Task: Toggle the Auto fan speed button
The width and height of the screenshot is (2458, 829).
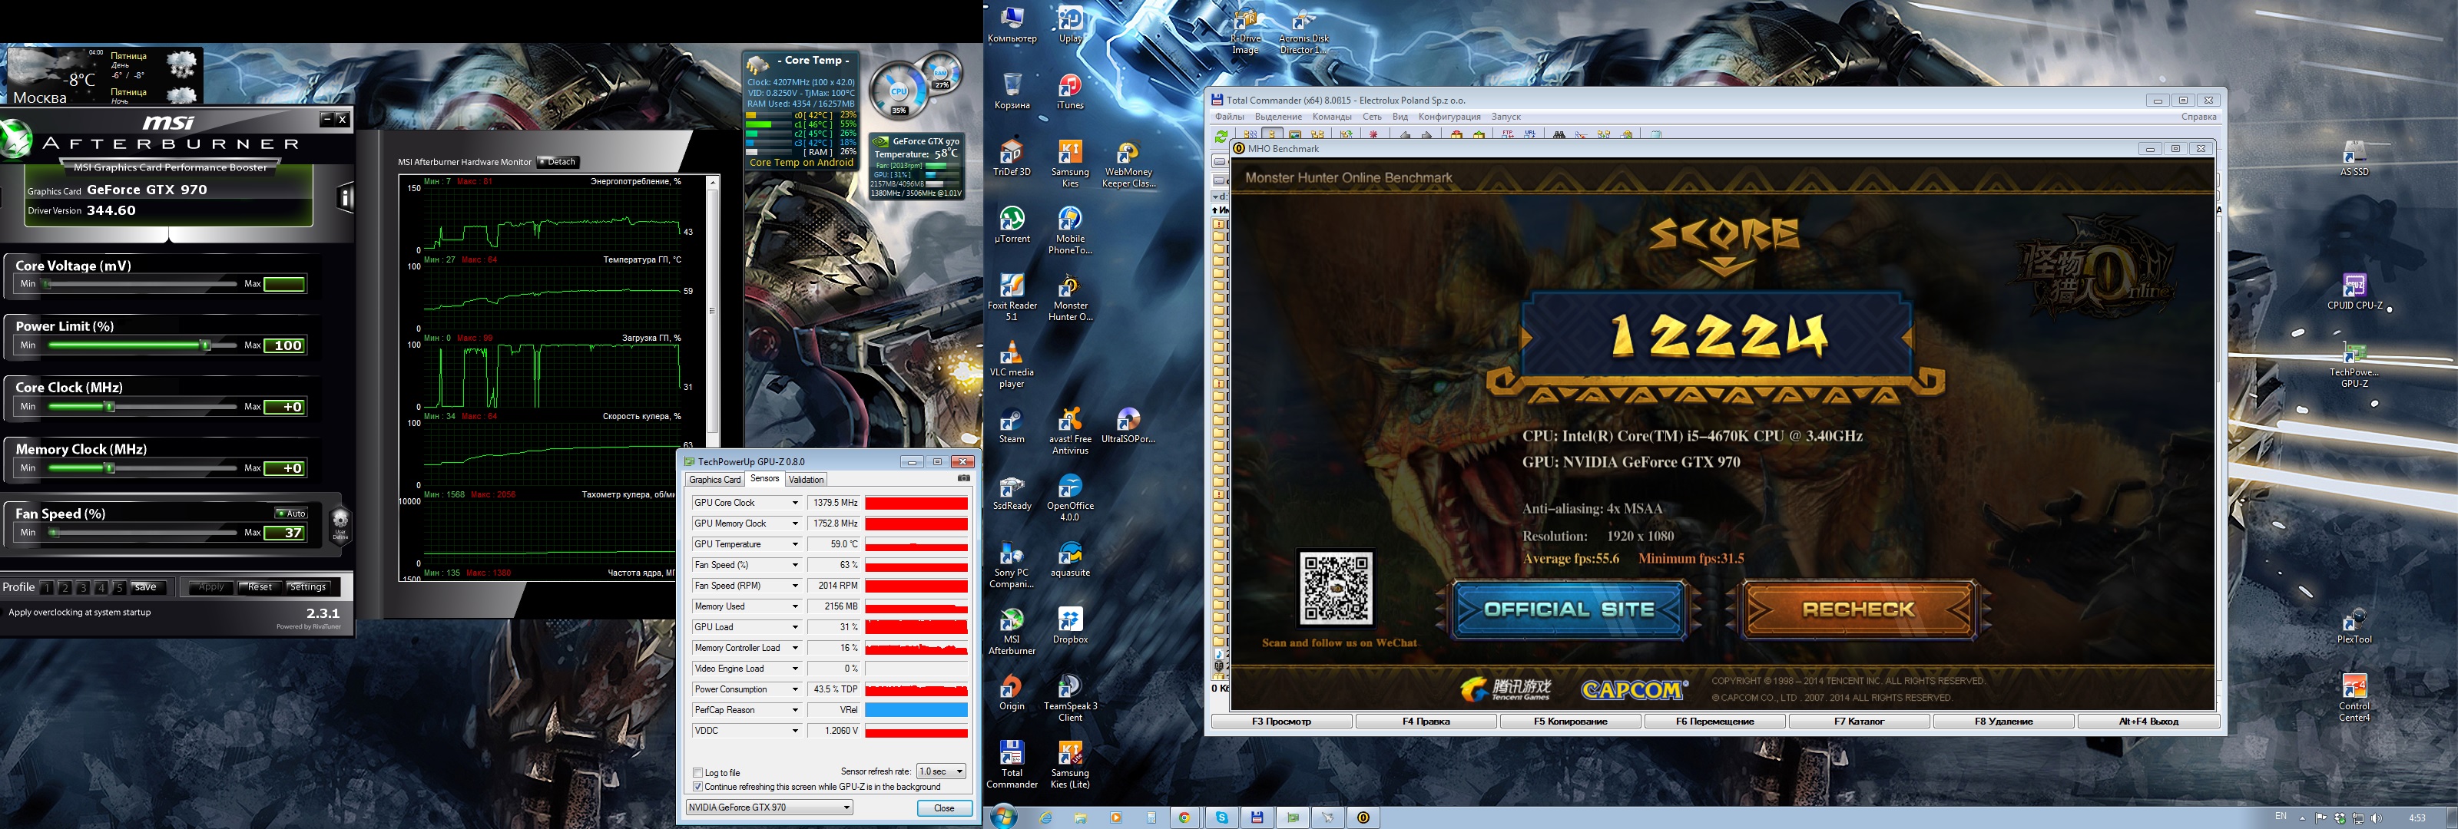Action: [292, 514]
